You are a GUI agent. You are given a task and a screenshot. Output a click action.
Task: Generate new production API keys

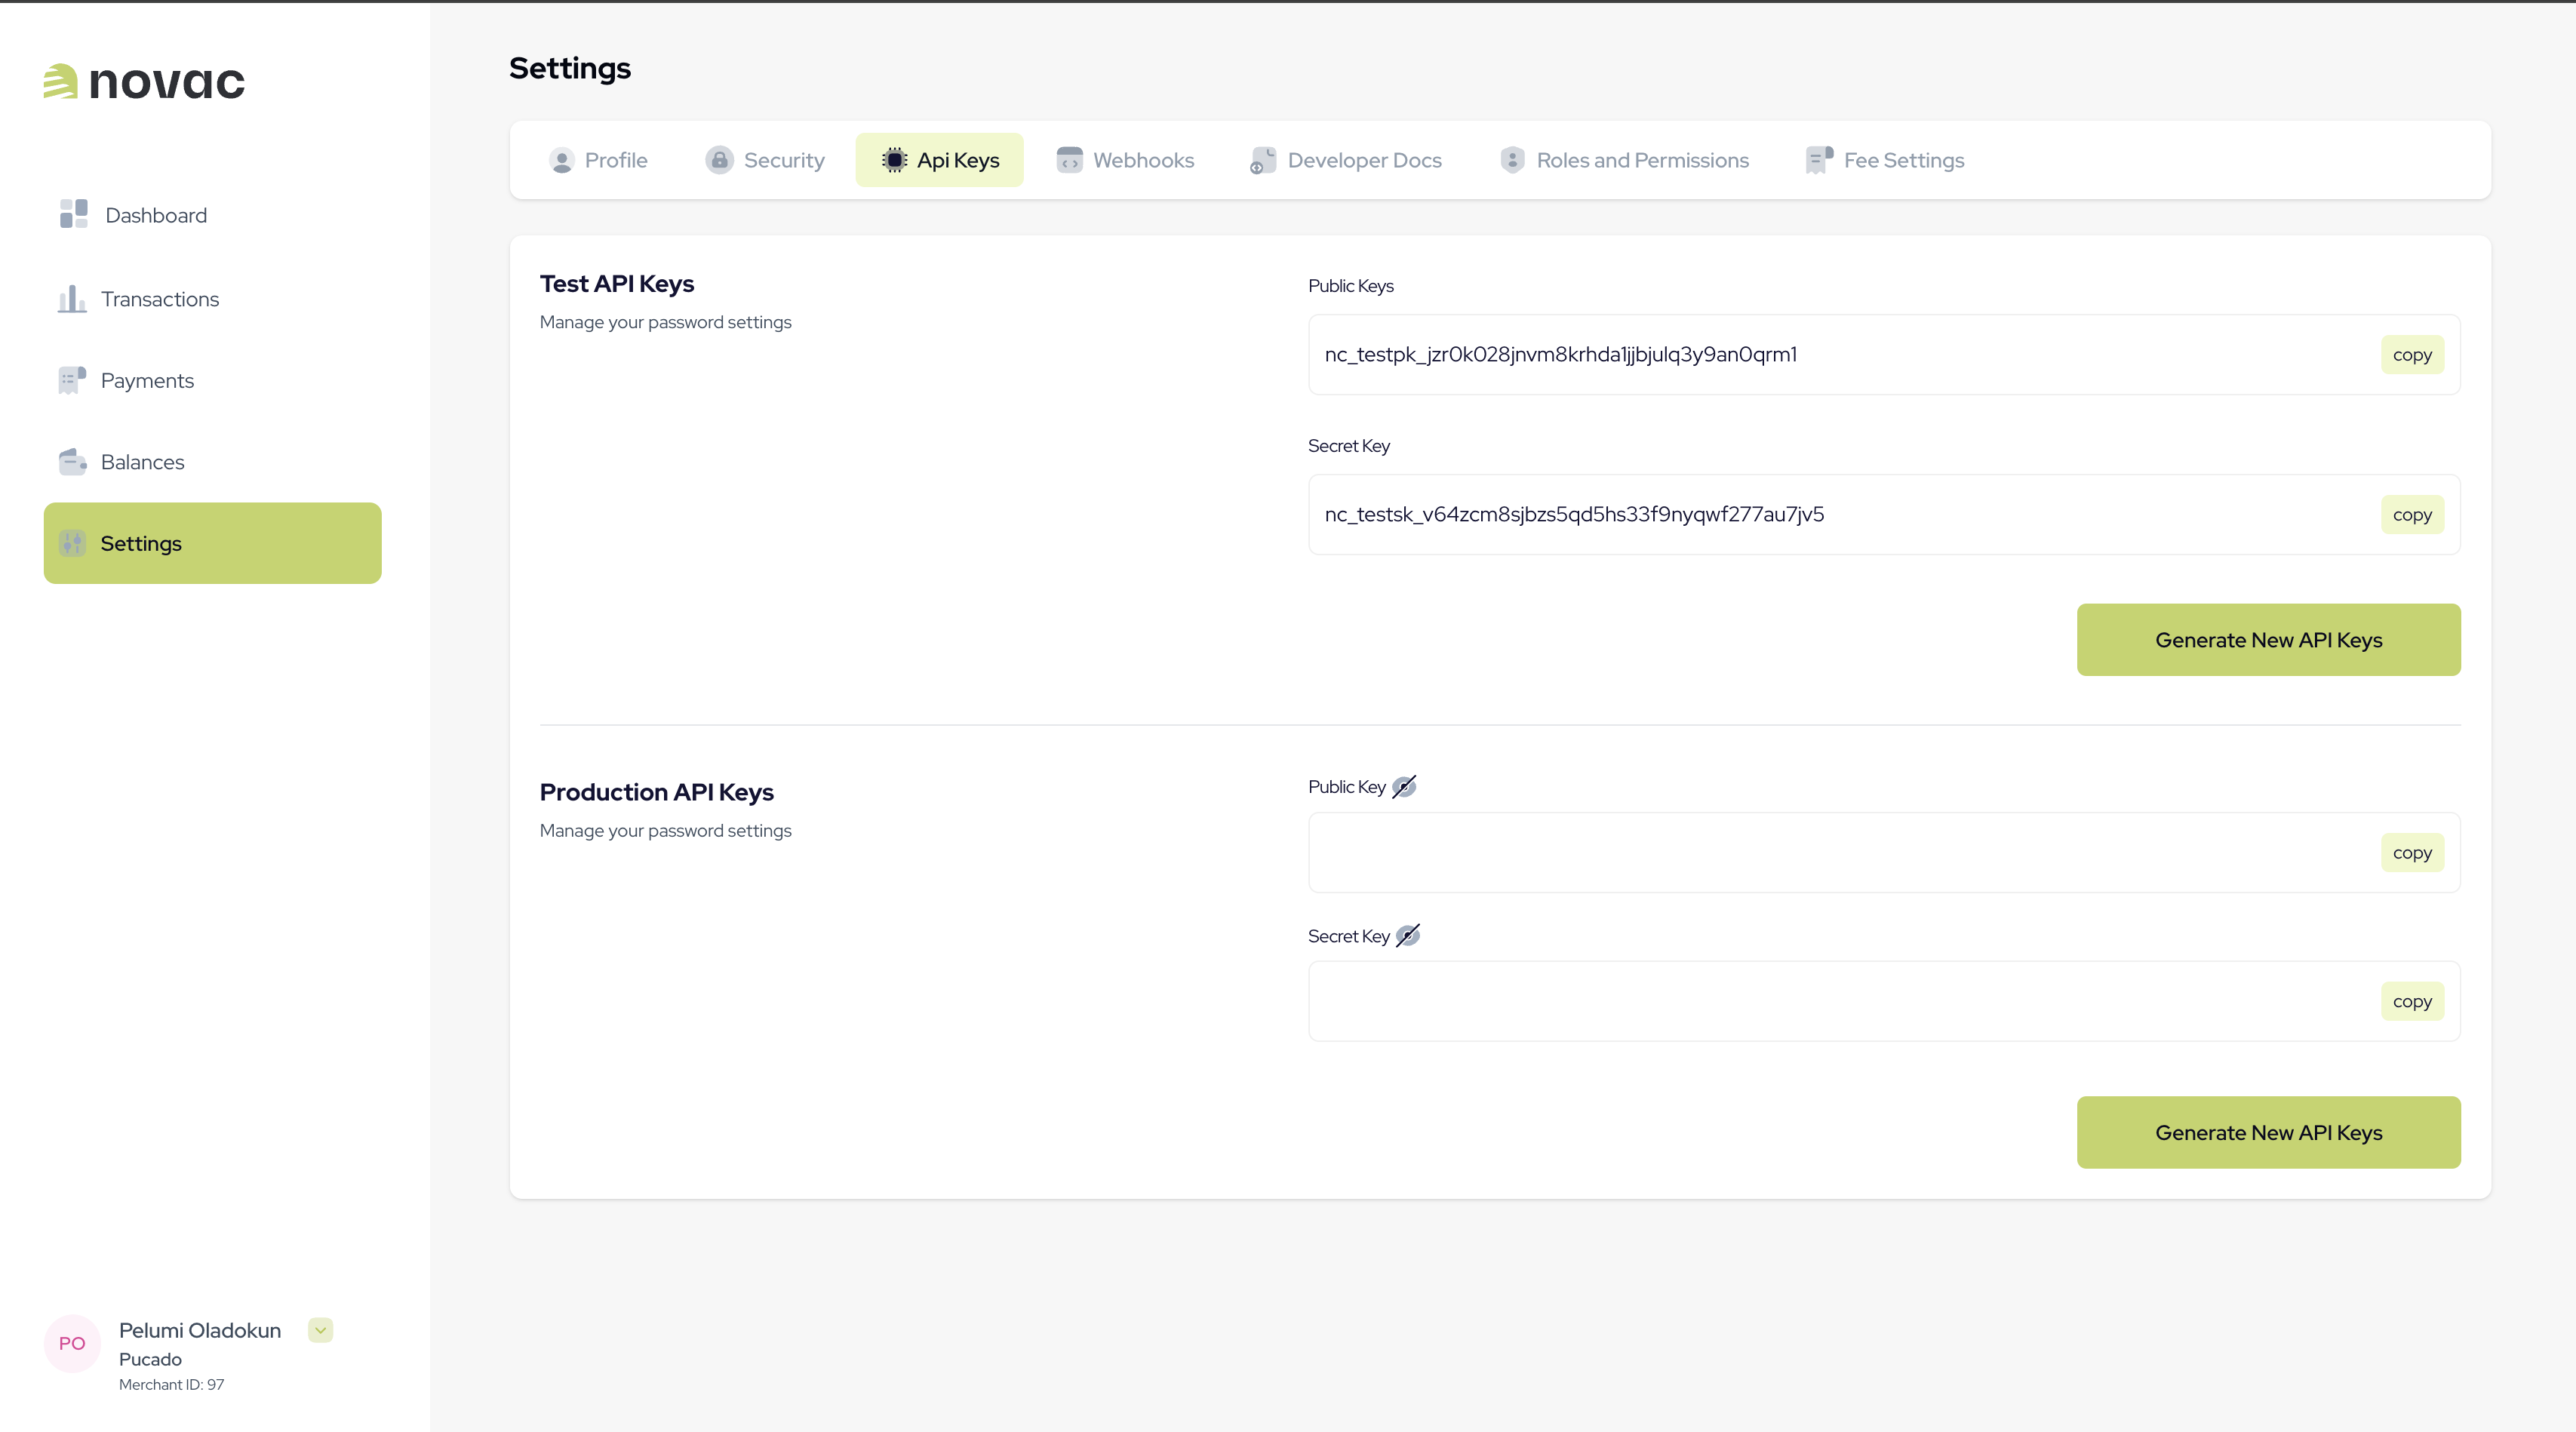tap(2268, 1133)
